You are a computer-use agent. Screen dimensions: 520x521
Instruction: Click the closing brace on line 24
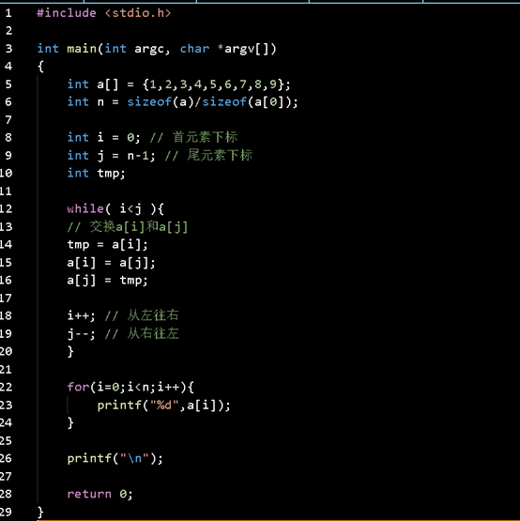click(x=70, y=422)
